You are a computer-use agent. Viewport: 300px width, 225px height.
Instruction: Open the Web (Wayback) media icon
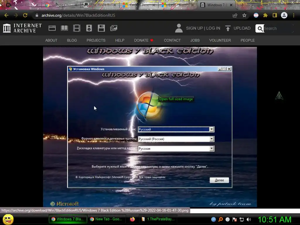[x=52, y=28]
